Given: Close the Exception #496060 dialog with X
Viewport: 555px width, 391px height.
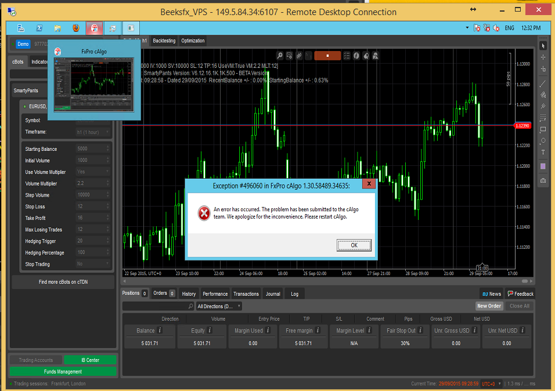Looking at the screenshot, I should [x=369, y=184].
